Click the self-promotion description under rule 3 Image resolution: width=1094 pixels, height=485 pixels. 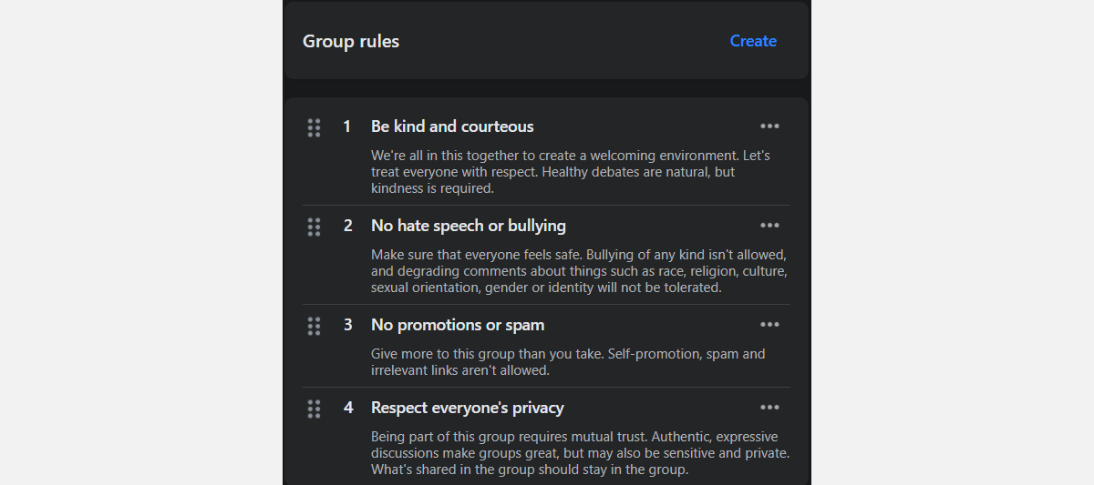(x=567, y=362)
